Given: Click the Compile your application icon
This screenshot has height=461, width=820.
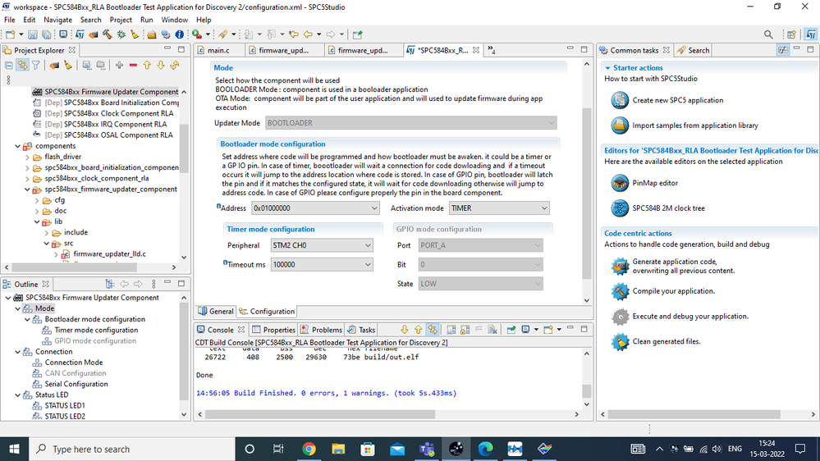Looking at the screenshot, I should pos(620,291).
